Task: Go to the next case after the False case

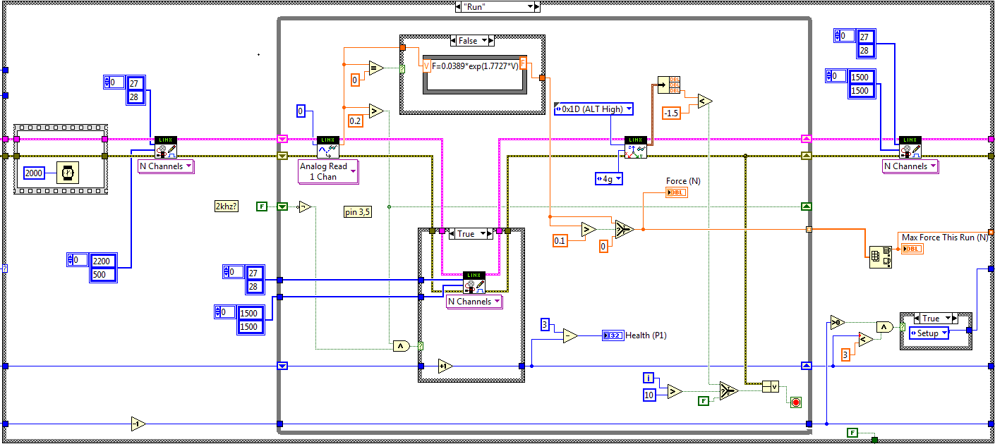Action: click(x=490, y=40)
